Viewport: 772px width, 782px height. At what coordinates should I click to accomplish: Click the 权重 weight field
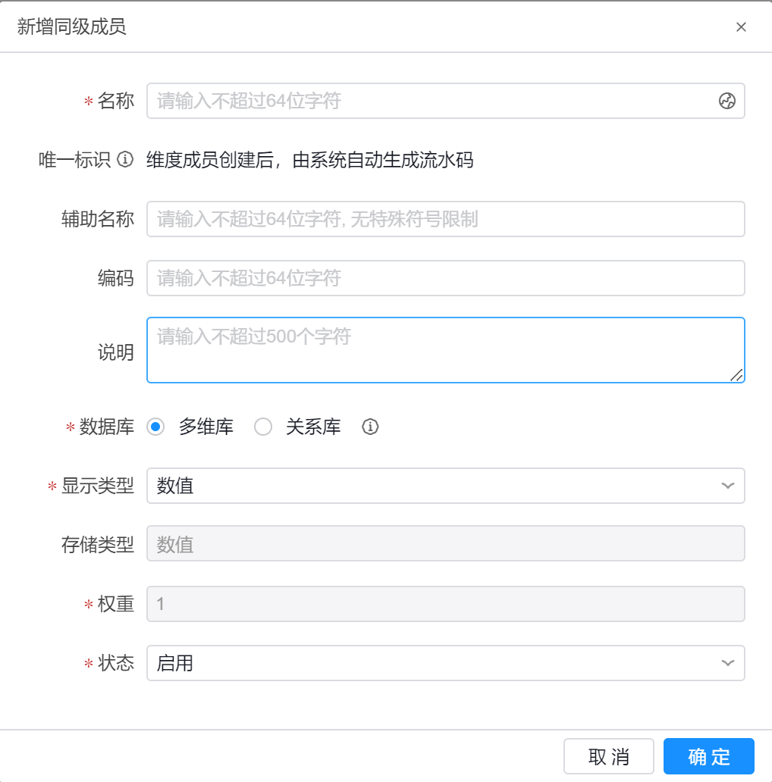445,604
